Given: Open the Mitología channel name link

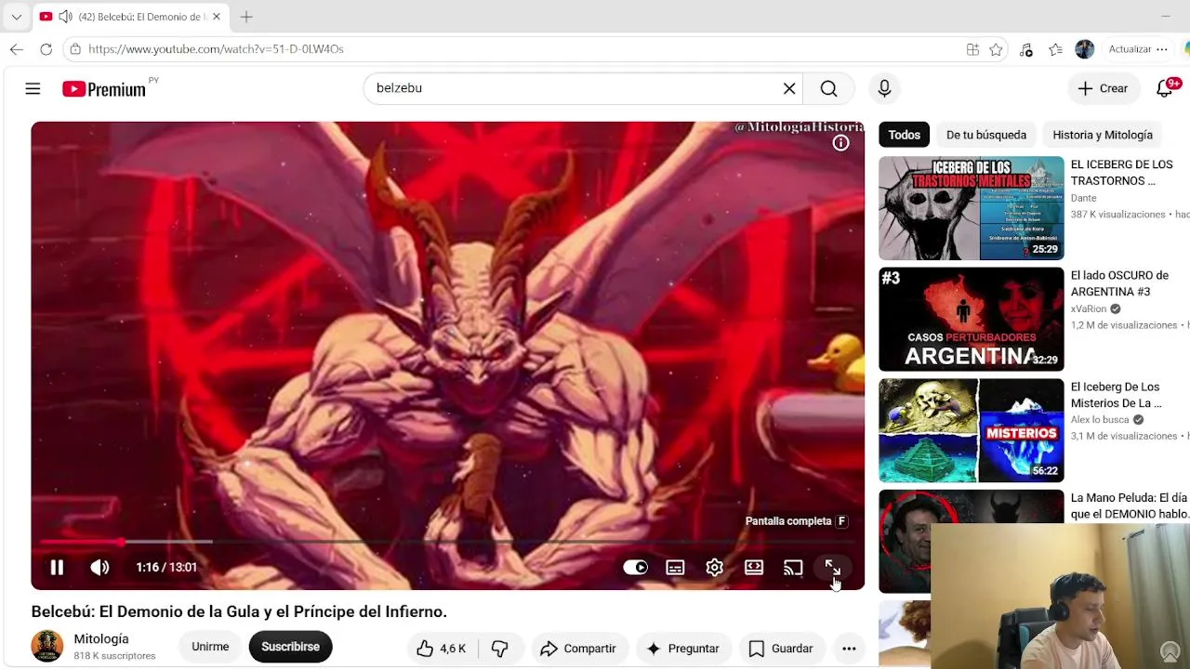Looking at the screenshot, I should 101,639.
